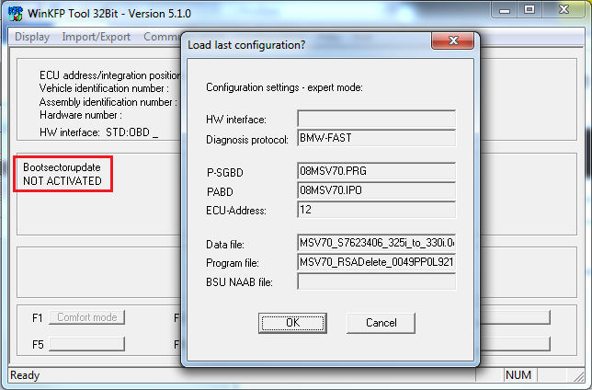Click the Data file path field
Image resolution: width=592 pixels, height=390 pixels.
376,243
